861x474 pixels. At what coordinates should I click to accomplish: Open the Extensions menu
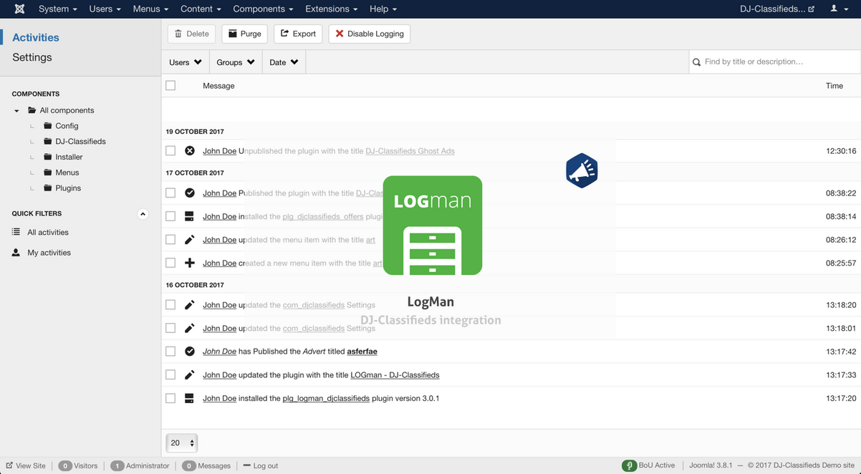tap(332, 9)
